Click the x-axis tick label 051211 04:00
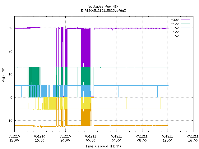Image resolution: width=199 pixels, height=149 pixels. point(116,138)
